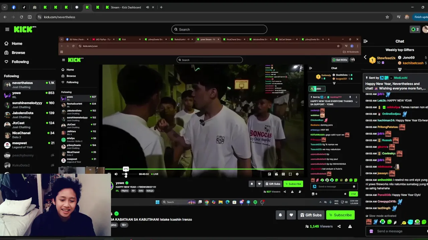This screenshot has width=428, height=240.
Task: Open JaboleroDota followed channel
Action: [x=28, y=115]
